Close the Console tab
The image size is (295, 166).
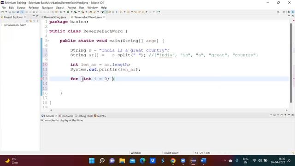click(56, 116)
